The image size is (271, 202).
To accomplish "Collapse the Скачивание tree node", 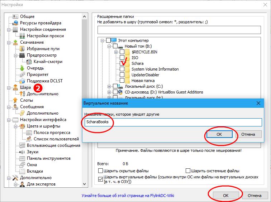I will click(x=9, y=43).
